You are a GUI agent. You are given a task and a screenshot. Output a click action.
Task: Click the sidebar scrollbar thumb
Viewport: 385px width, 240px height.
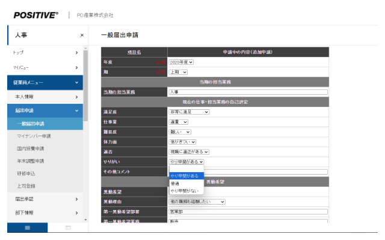click(x=85, y=86)
